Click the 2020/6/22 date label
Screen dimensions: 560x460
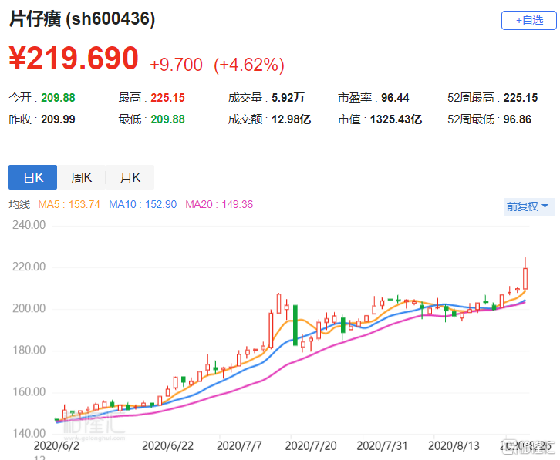[167, 446]
